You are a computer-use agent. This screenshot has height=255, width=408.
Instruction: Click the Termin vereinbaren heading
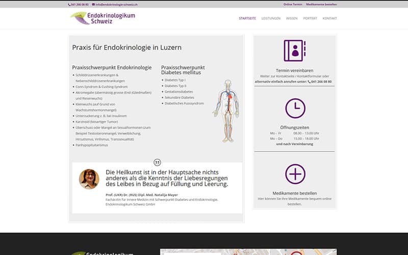pyautogui.click(x=295, y=70)
